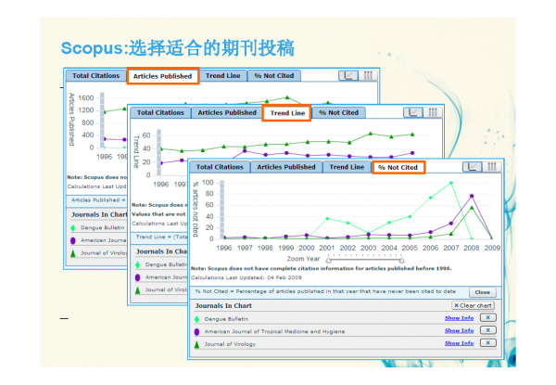Click Calculations Last Updated: 04 Feb 2009 text
This screenshot has width=556, height=385.
coord(246,277)
